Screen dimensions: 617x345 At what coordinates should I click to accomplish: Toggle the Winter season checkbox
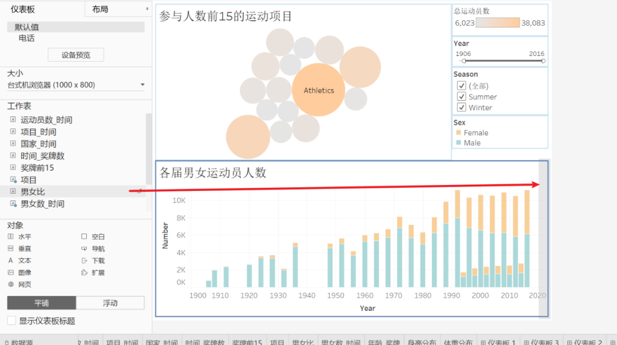(461, 107)
